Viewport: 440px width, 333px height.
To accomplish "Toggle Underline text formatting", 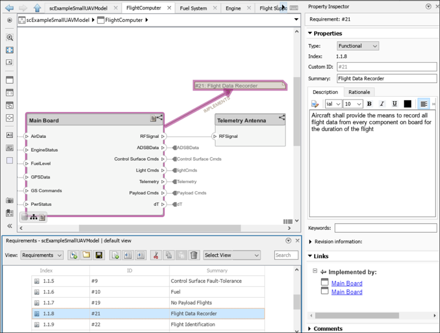I will (394, 104).
